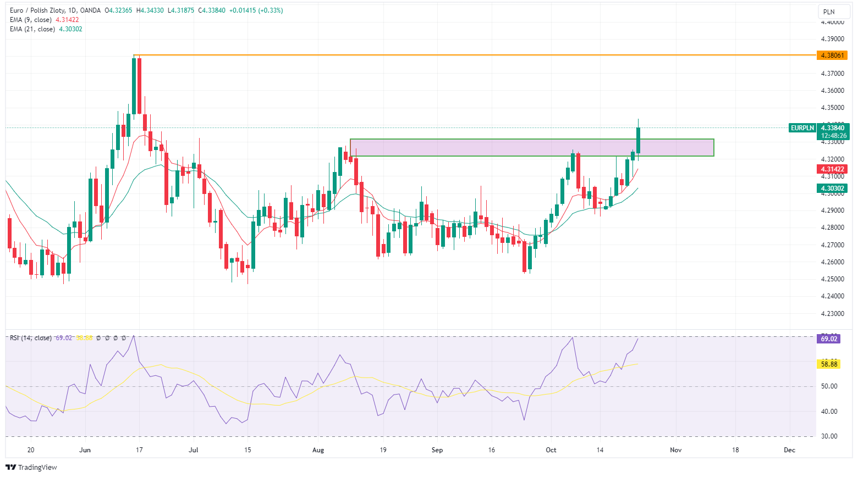The image size is (858, 477).
Task: Click the 12:48:26 bar countdown label
Action: pos(834,136)
